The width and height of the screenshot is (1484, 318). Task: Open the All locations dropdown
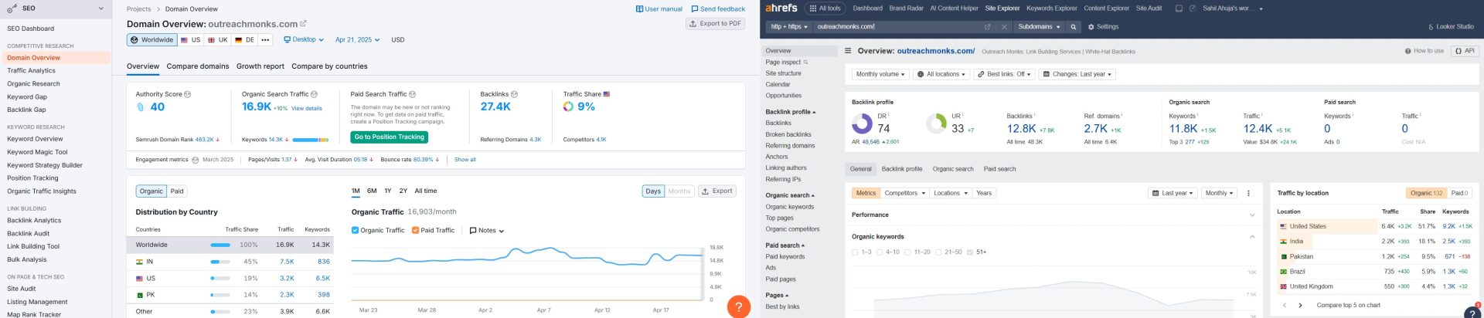941,75
